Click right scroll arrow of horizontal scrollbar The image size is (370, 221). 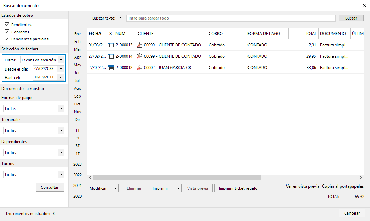pyautogui.click(x=360, y=177)
